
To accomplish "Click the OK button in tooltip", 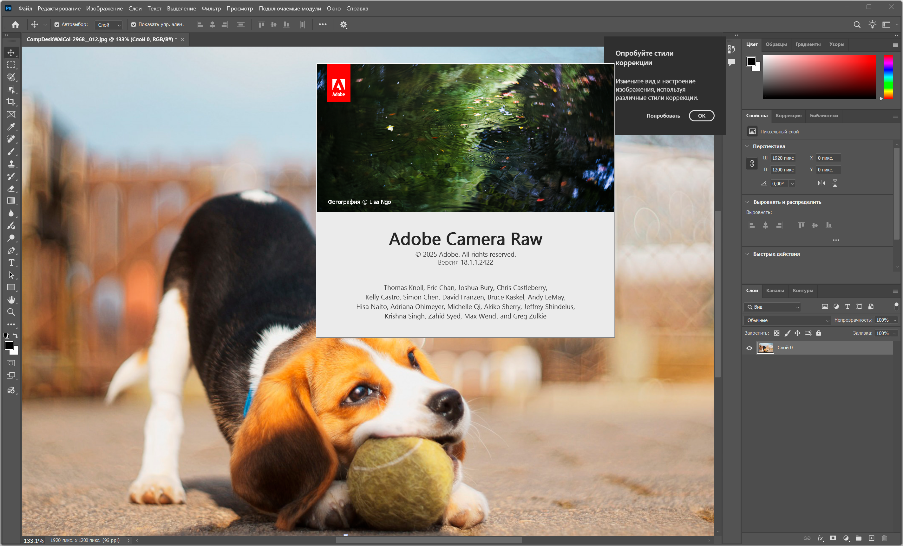I will click(701, 116).
